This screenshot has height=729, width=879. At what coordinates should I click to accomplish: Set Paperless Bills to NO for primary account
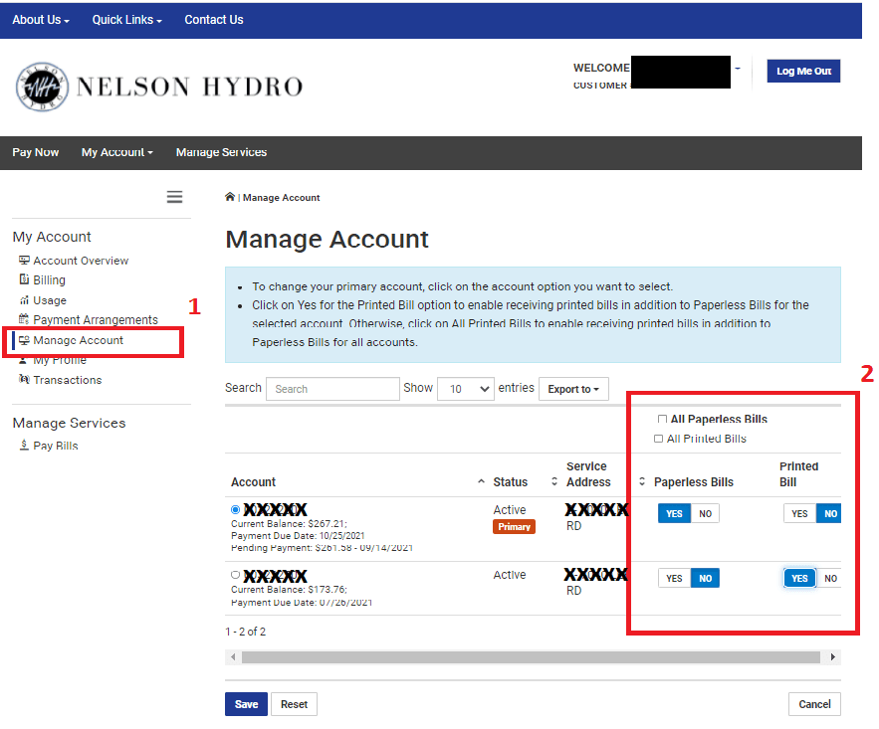coord(705,513)
